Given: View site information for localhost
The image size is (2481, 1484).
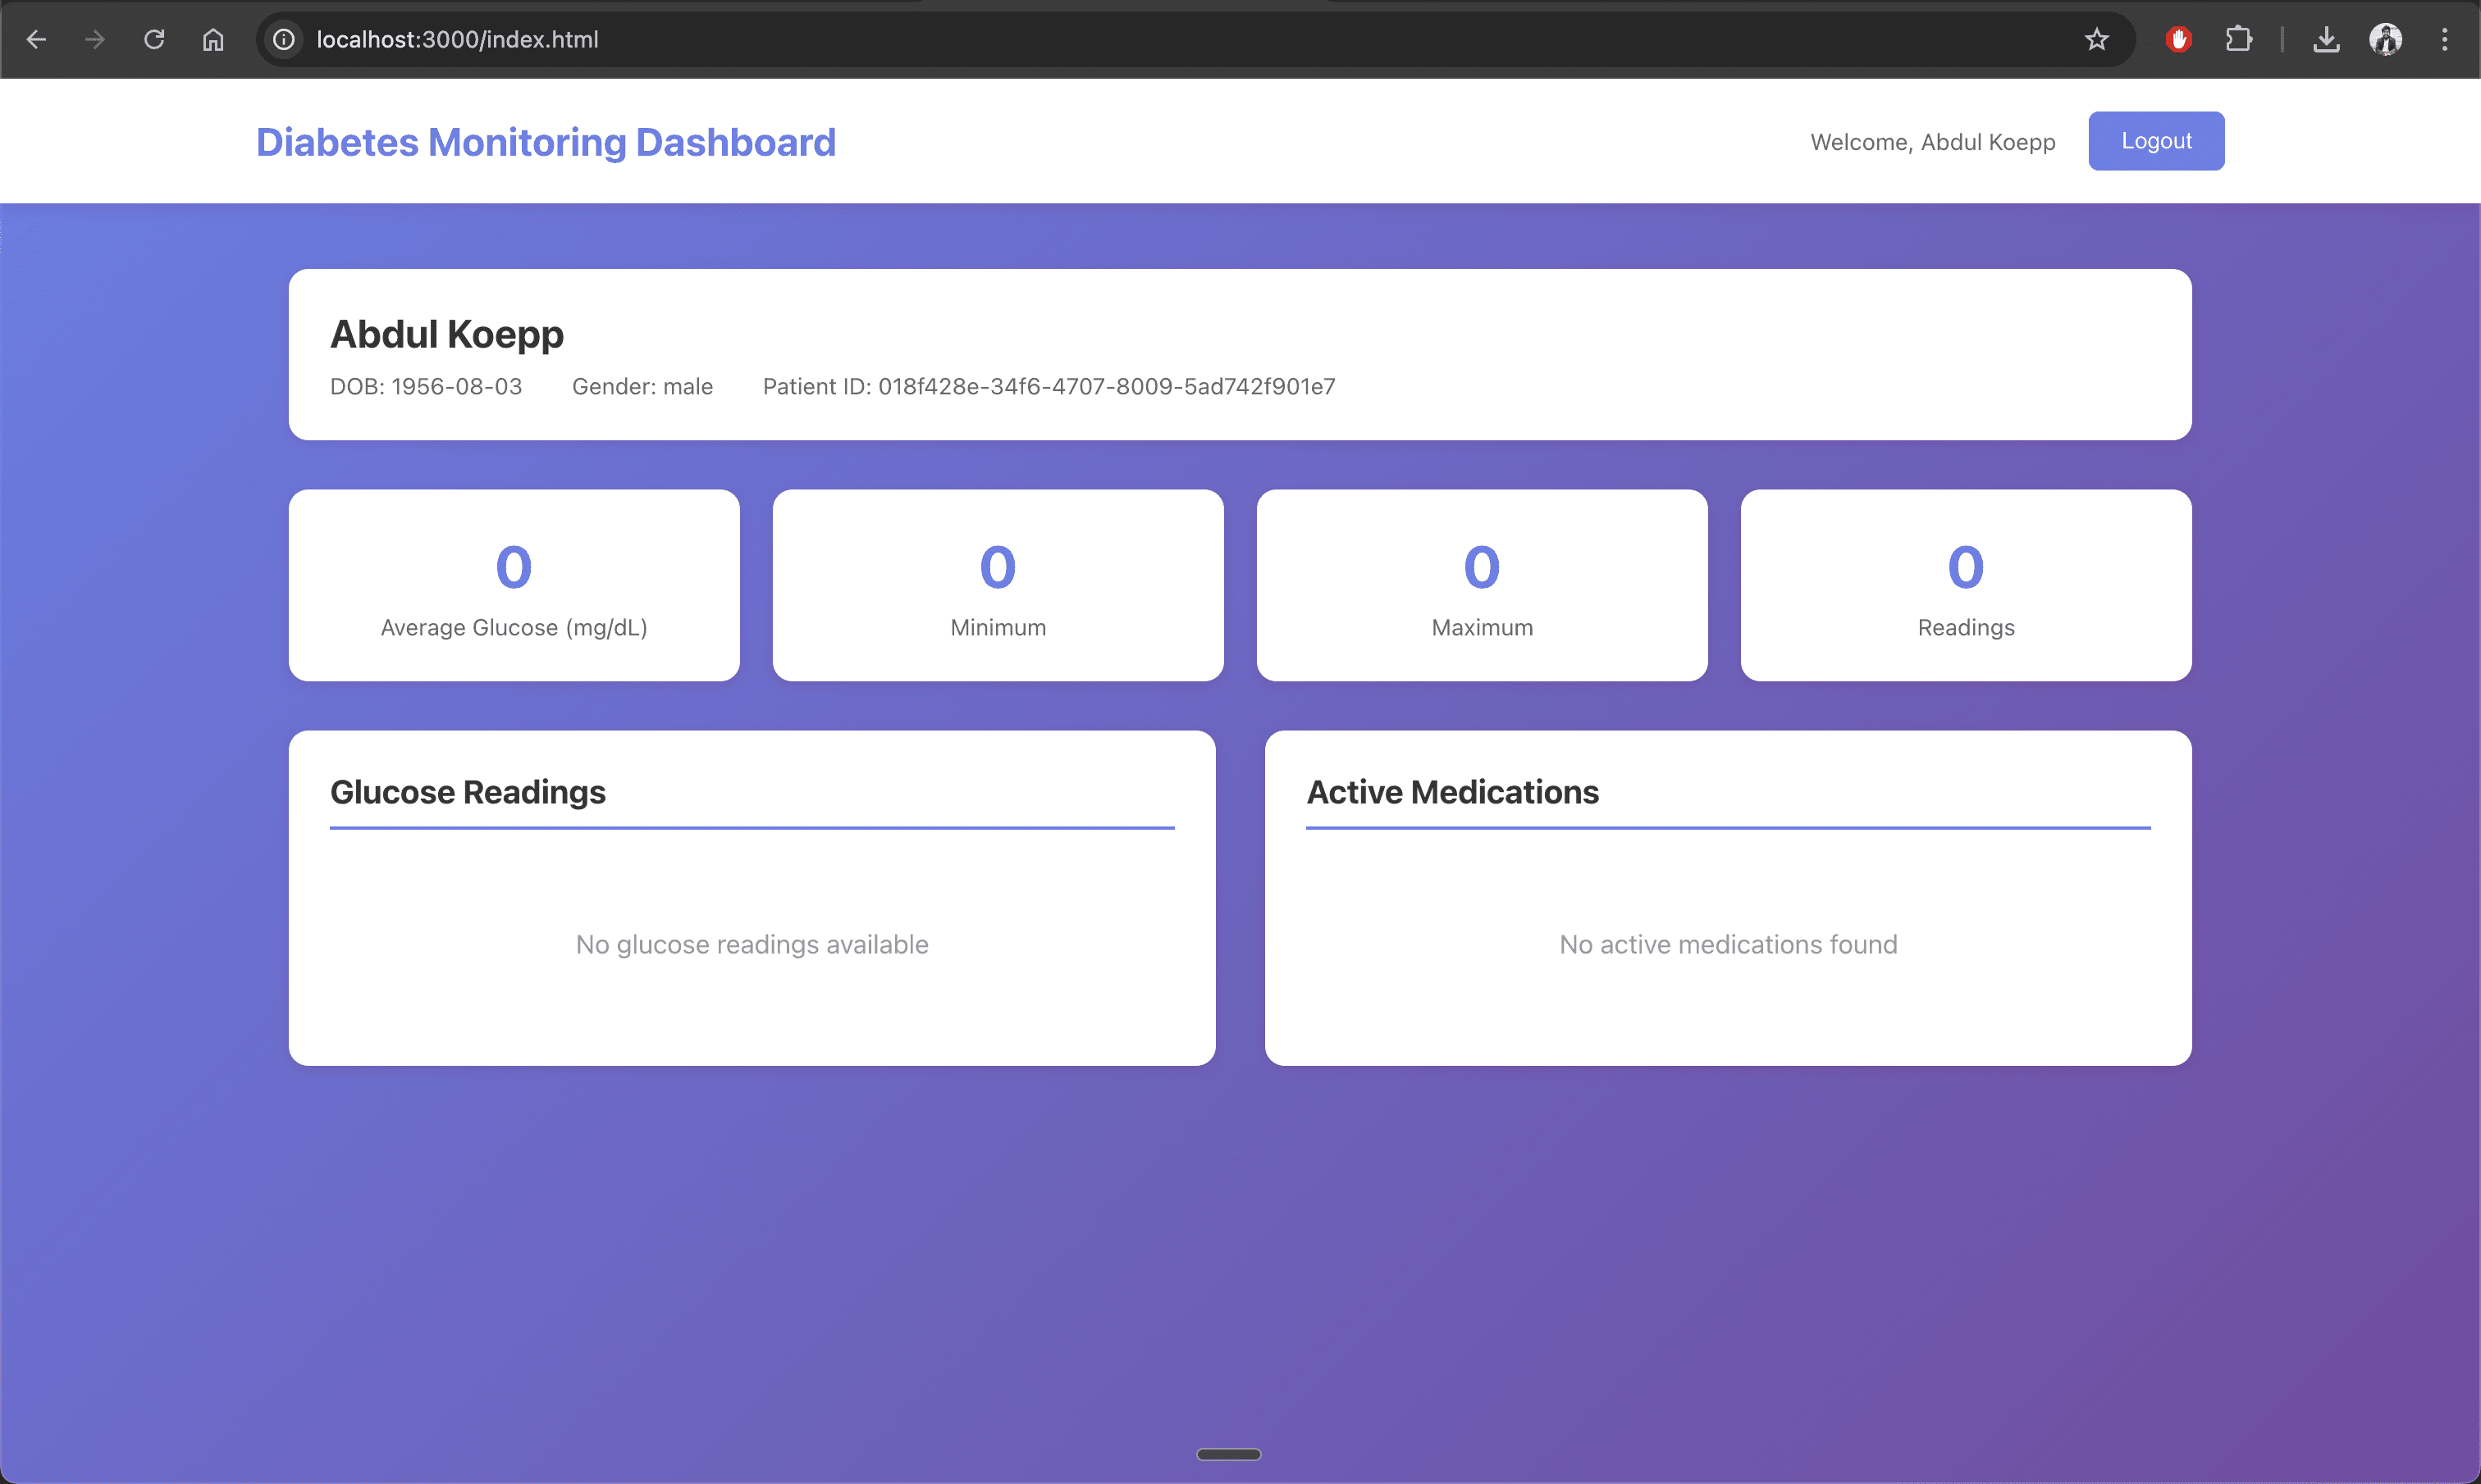Looking at the screenshot, I should point(283,39).
